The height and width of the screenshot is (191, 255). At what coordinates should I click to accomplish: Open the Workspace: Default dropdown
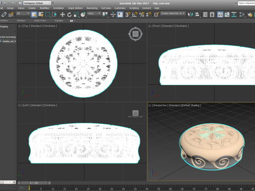point(37,3)
